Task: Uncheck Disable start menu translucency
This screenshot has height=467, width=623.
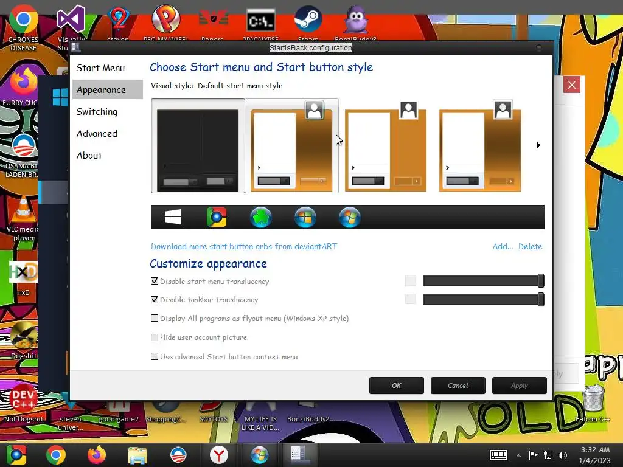Action: tap(155, 281)
